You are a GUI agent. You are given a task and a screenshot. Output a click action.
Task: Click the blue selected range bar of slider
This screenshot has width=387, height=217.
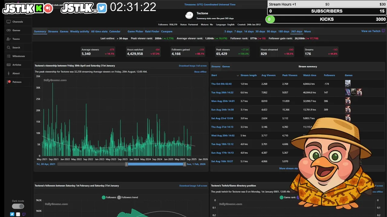coord(155,164)
